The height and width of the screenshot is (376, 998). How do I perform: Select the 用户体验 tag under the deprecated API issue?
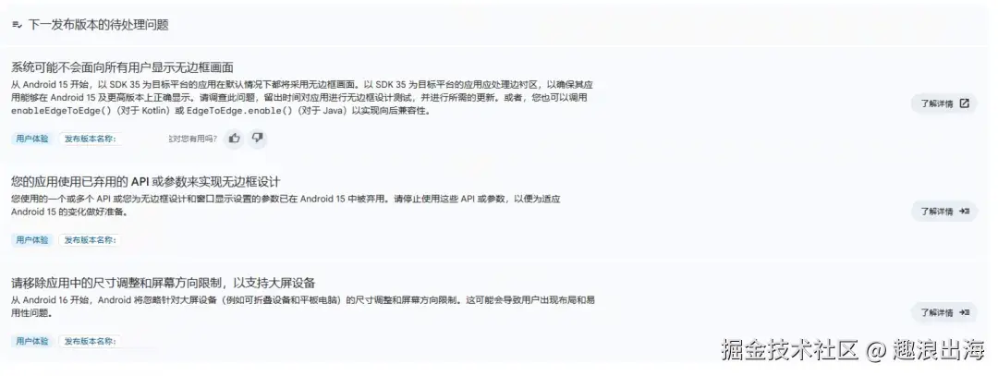(32, 240)
